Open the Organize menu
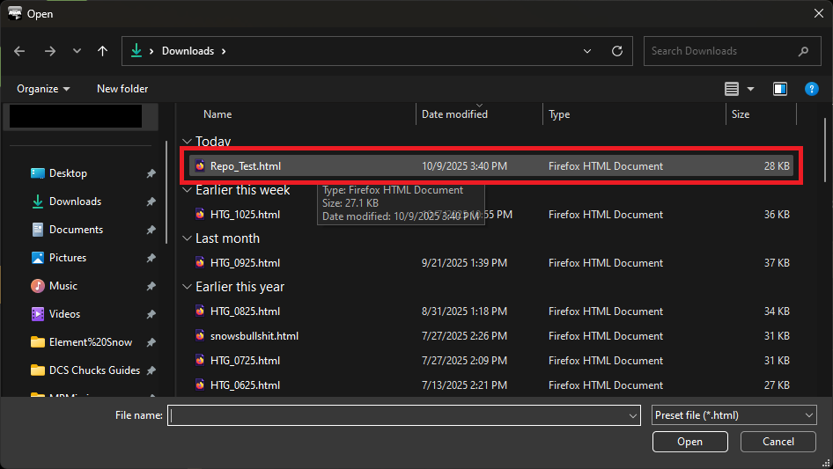Viewport: 833px width, 469px height. 43,89
